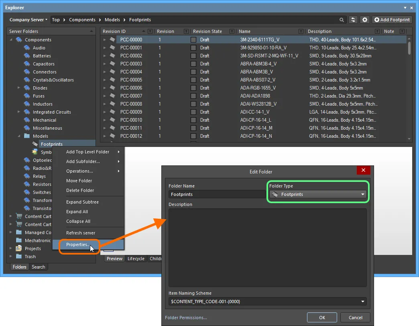This screenshot has width=419, height=326.
Task: Select Delete Folder in the context menu
Action: [88, 190]
